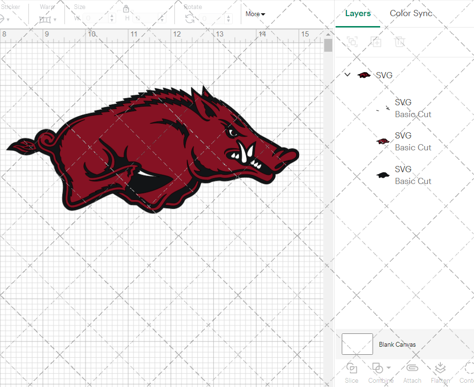Click the duplicate layer icon

pyautogui.click(x=376, y=42)
